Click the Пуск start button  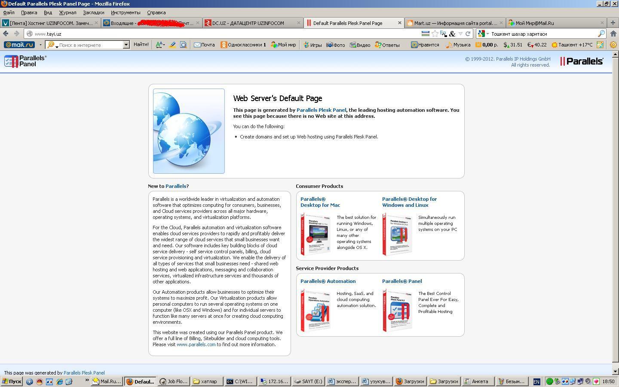(12, 381)
